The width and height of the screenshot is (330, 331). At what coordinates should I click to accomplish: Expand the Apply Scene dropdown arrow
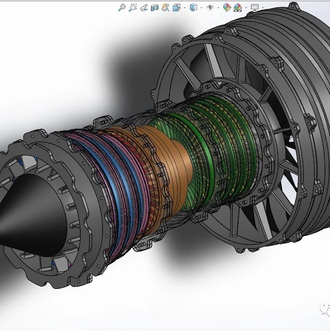246,8
